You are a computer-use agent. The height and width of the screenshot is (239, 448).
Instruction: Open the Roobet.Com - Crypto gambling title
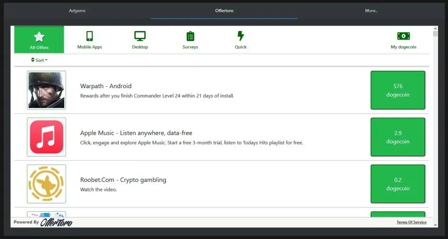(x=123, y=180)
